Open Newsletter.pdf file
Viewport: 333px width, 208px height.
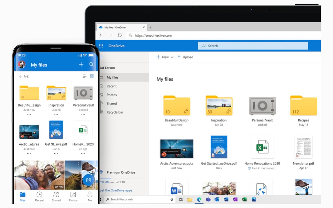point(303,147)
